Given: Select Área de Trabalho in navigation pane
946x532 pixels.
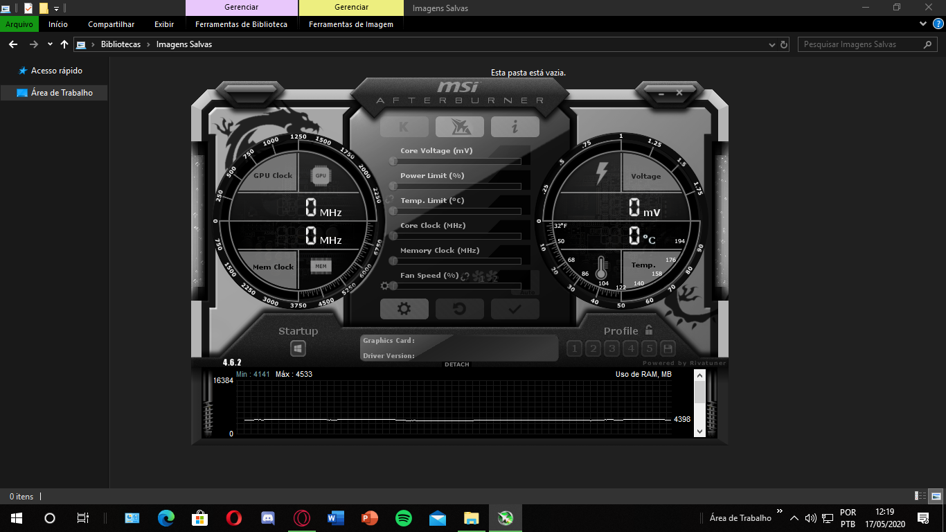Looking at the screenshot, I should [54, 93].
